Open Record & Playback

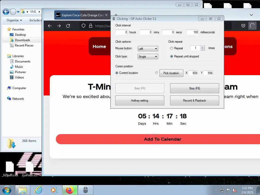click(194, 101)
